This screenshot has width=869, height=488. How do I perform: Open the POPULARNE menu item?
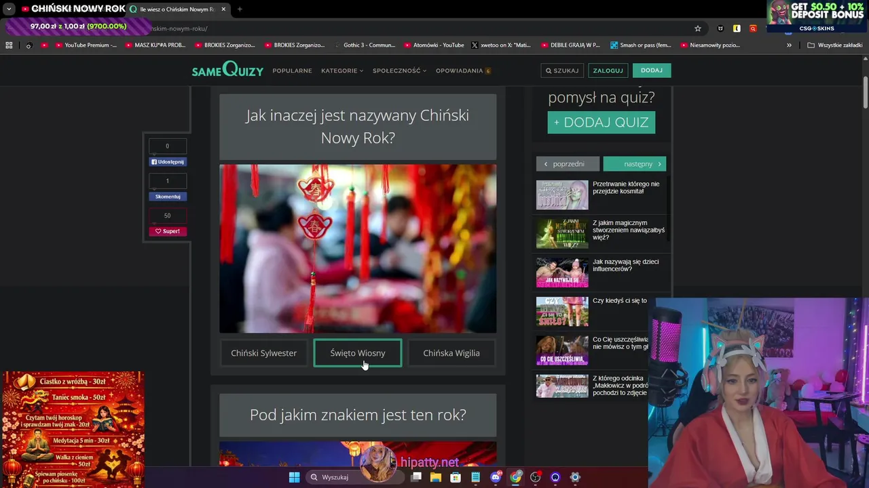pyautogui.click(x=292, y=70)
